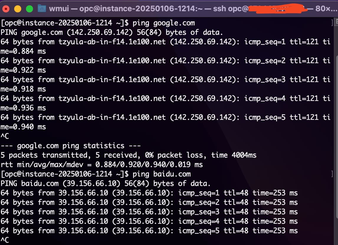Click the 'google.com ping statistics' line
The image size is (338, 245).
(x=70, y=146)
